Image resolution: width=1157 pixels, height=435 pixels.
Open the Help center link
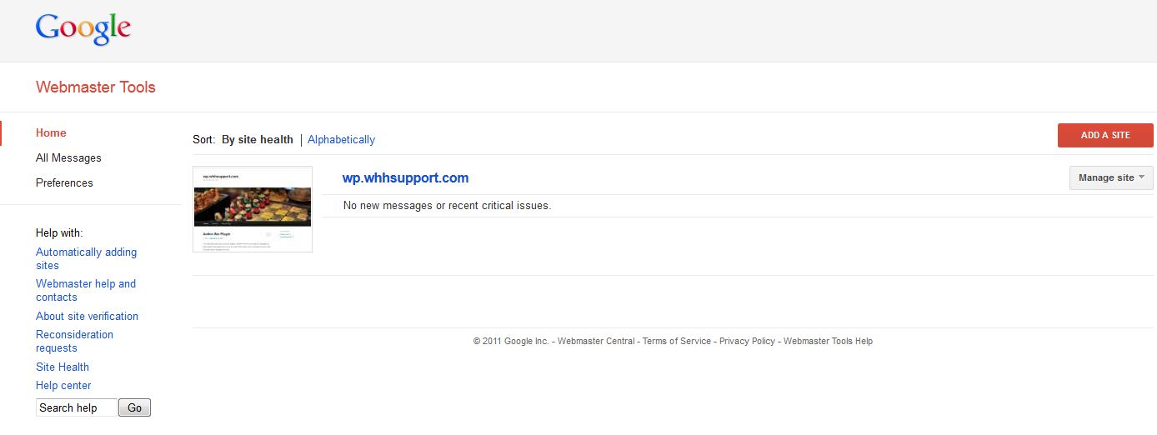tap(63, 386)
